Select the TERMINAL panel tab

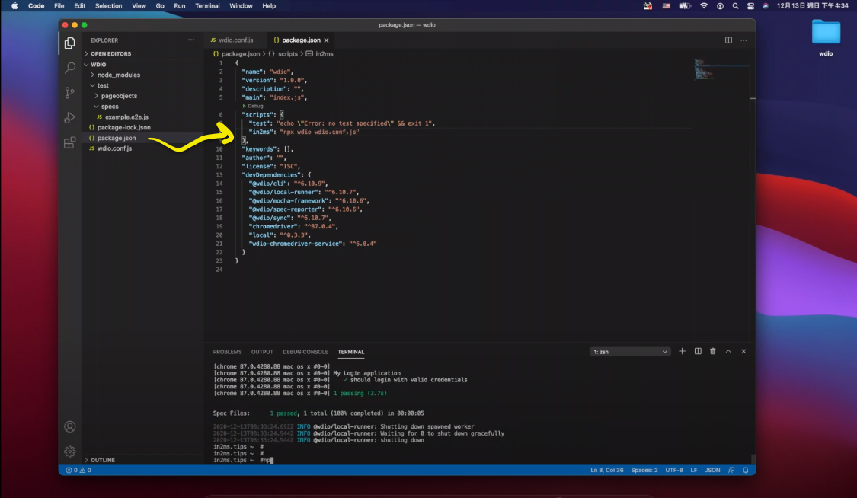(x=351, y=353)
